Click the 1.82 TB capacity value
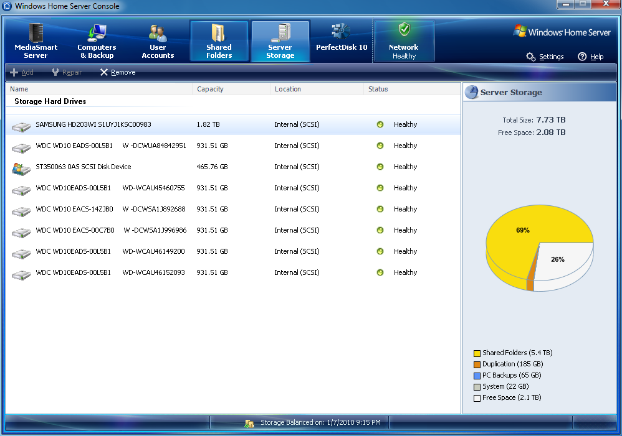The height and width of the screenshot is (436, 622). pos(208,124)
